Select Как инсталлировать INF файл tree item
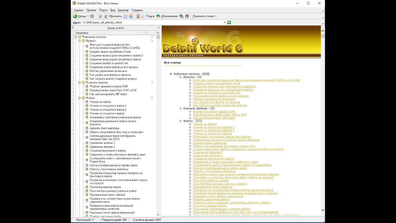396x223 pixels. [108, 94]
